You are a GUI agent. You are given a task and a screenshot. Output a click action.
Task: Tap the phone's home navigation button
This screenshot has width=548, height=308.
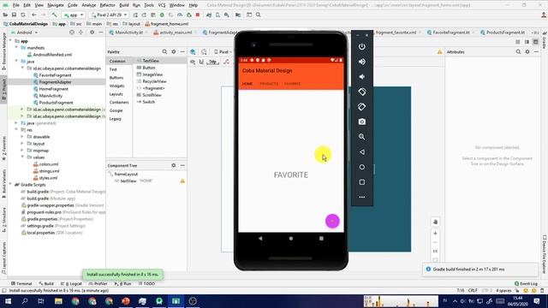coord(291,239)
